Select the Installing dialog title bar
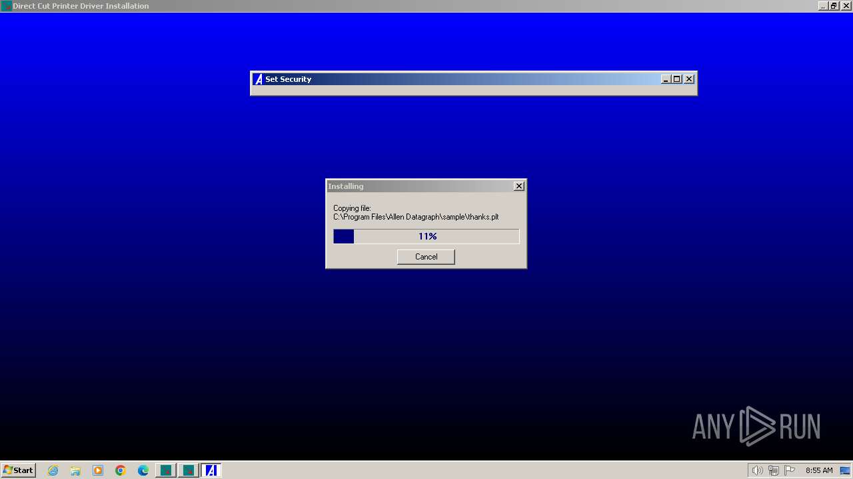Screen dimensions: 853x479 point(426,186)
